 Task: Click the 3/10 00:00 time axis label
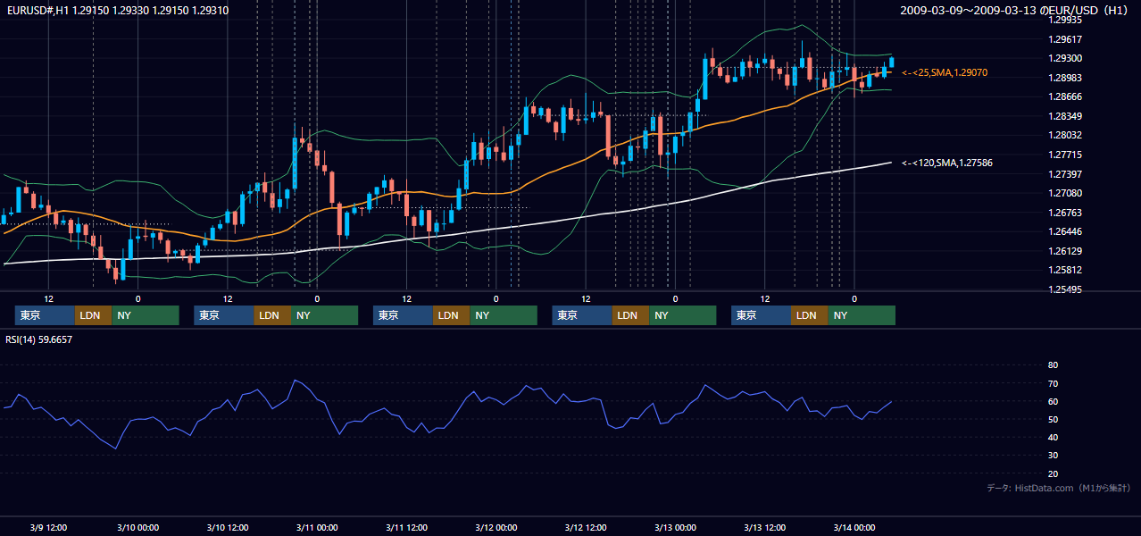point(137,527)
